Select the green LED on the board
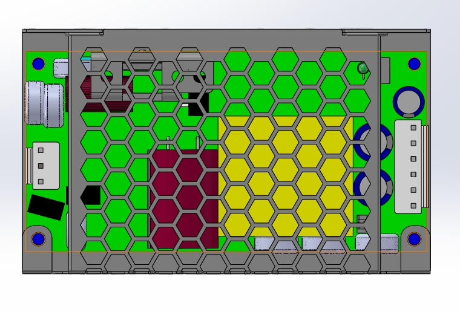 (363, 69)
